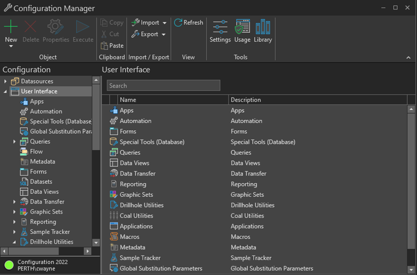Expand the Queries tree node
Image resolution: width=417 pixels, height=275 pixels.
tap(14, 142)
